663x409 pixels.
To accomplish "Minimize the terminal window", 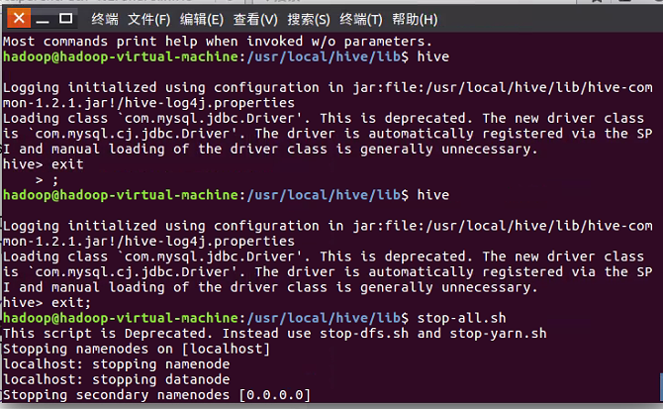I will [x=43, y=20].
